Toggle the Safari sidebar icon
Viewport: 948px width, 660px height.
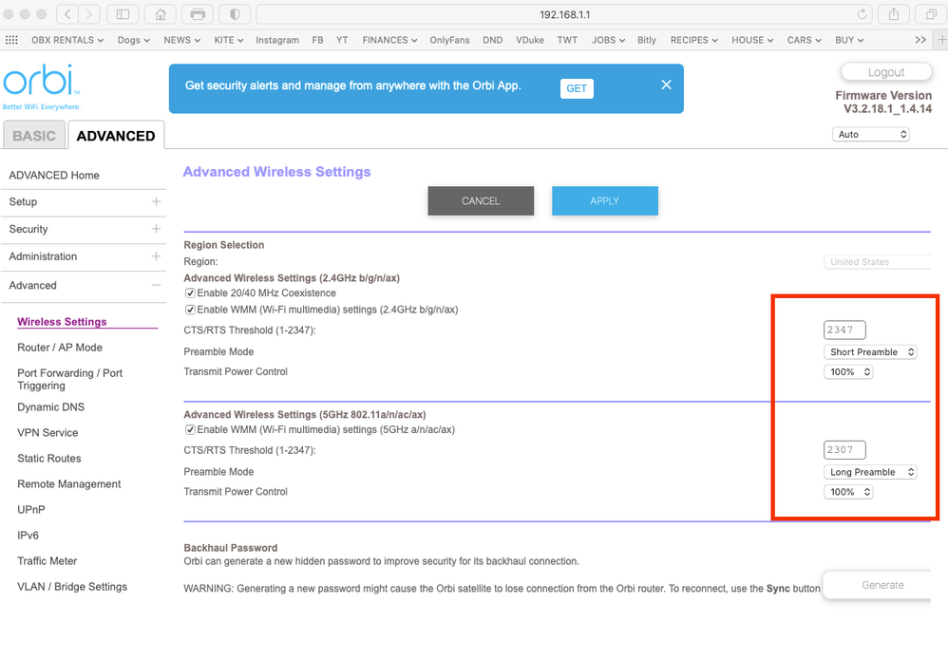(x=122, y=14)
